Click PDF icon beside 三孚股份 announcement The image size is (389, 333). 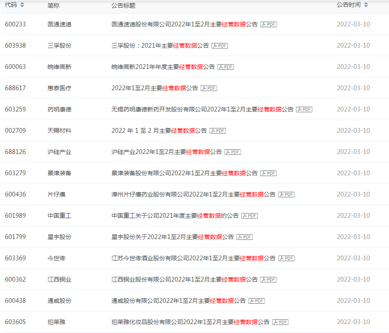point(220,46)
